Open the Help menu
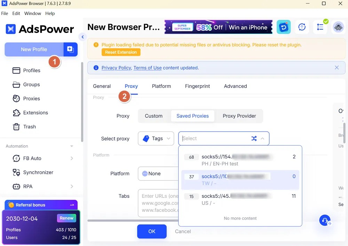The image size is (348, 246). pyautogui.click(x=50, y=13)
